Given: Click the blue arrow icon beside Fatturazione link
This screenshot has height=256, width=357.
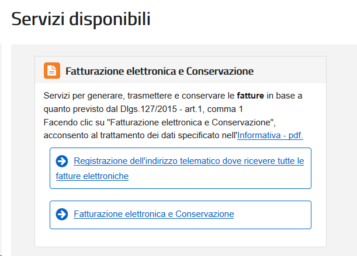Looking at the screenshot, I should (x=62, y=214).
